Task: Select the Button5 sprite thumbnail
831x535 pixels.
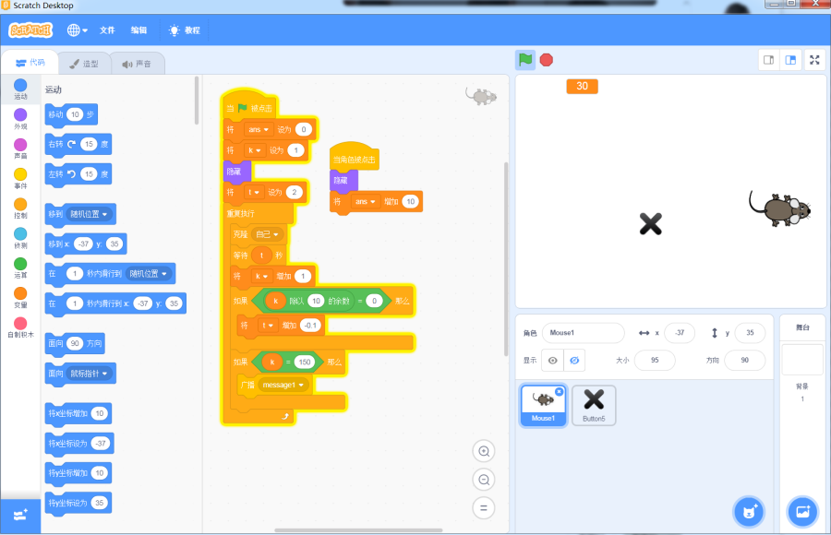Action: [x=594, y=405]
